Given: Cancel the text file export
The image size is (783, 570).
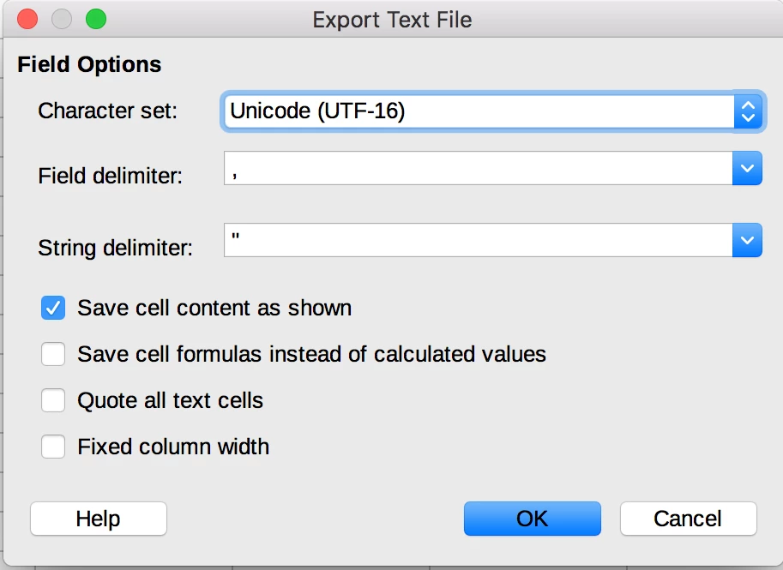Looking at the screenshot, I should pos(688,519).
